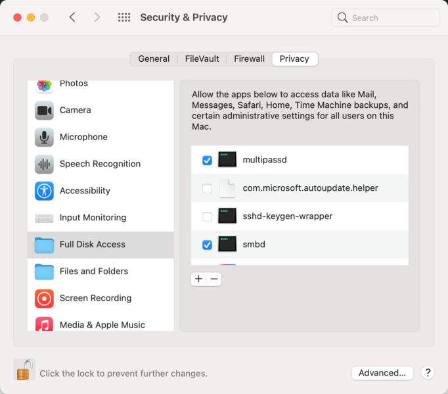Select the Screen Recording icon
The image size is (448, 394).
point(44,299)
